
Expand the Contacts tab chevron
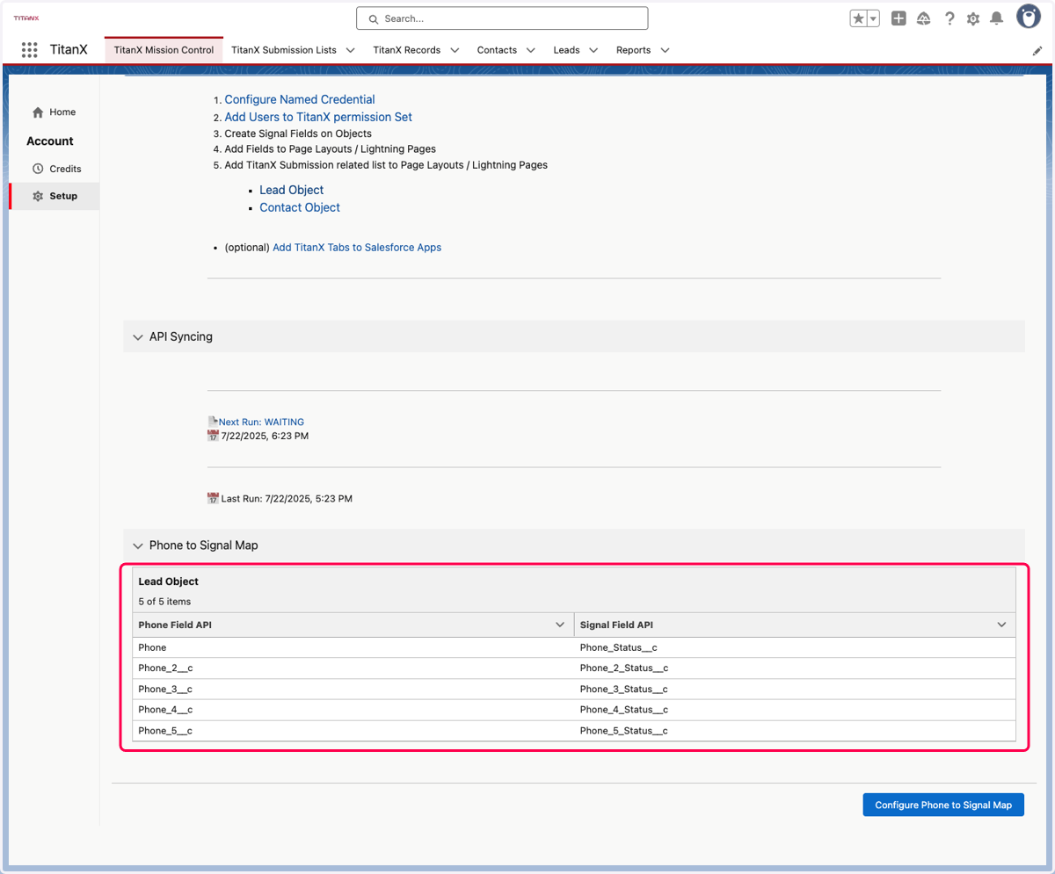point(531,50)
